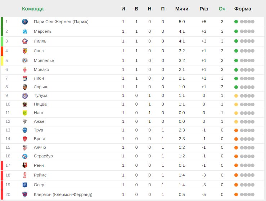Click the Auxerre club badge
Viewport: 266px width, 201px height.
point(25,185)
